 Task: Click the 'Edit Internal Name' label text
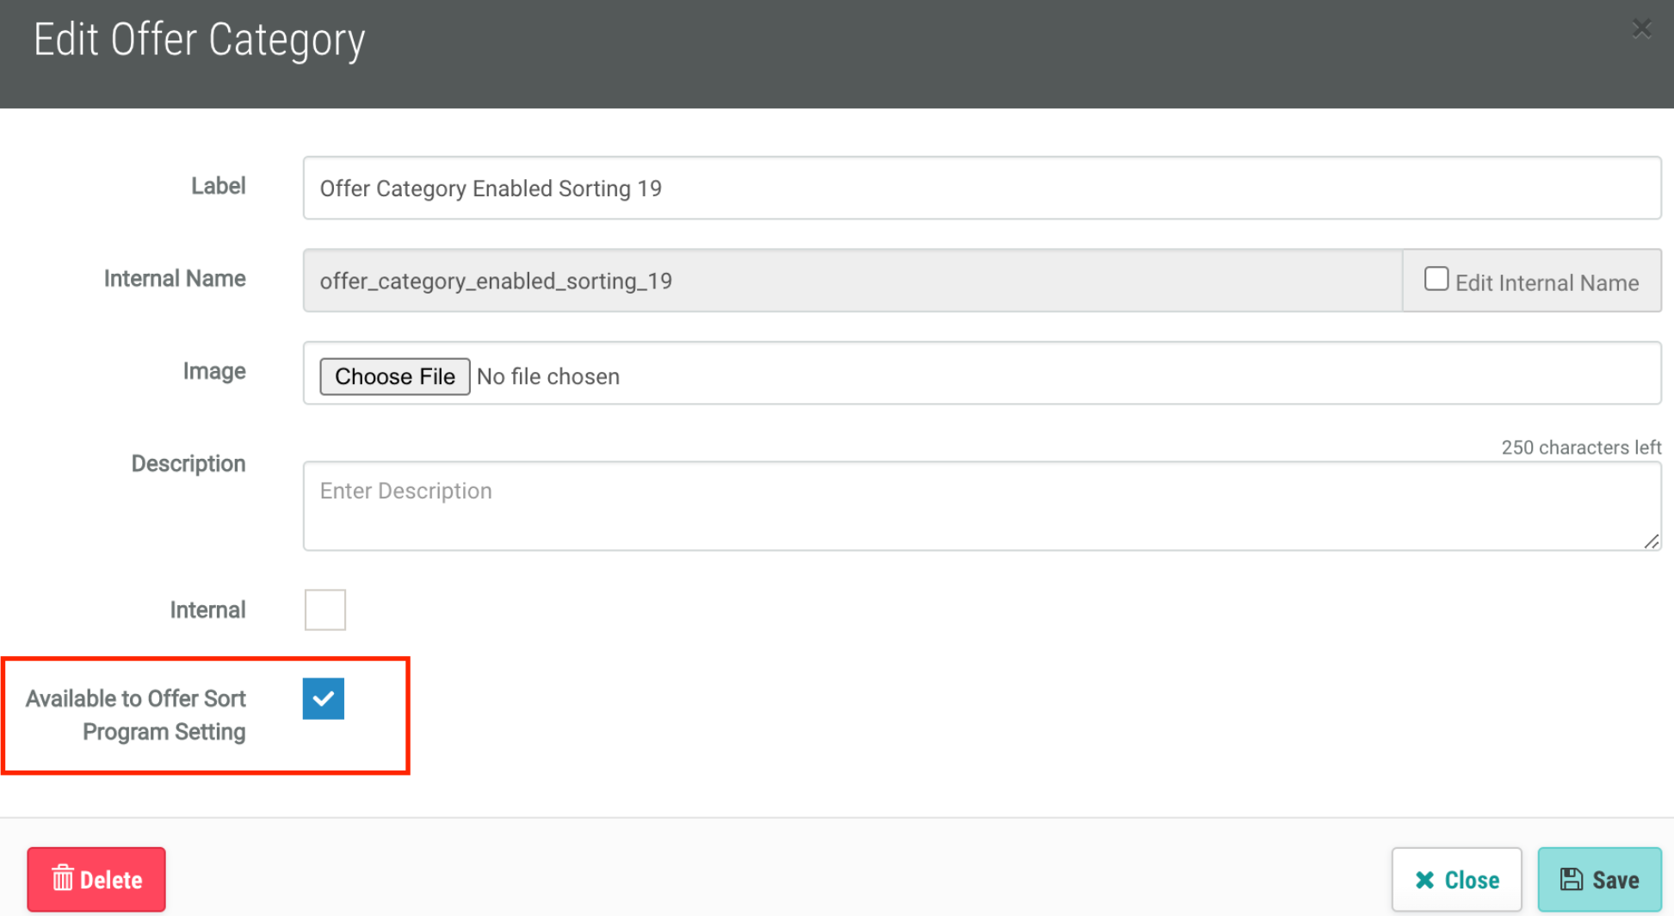1547,283
